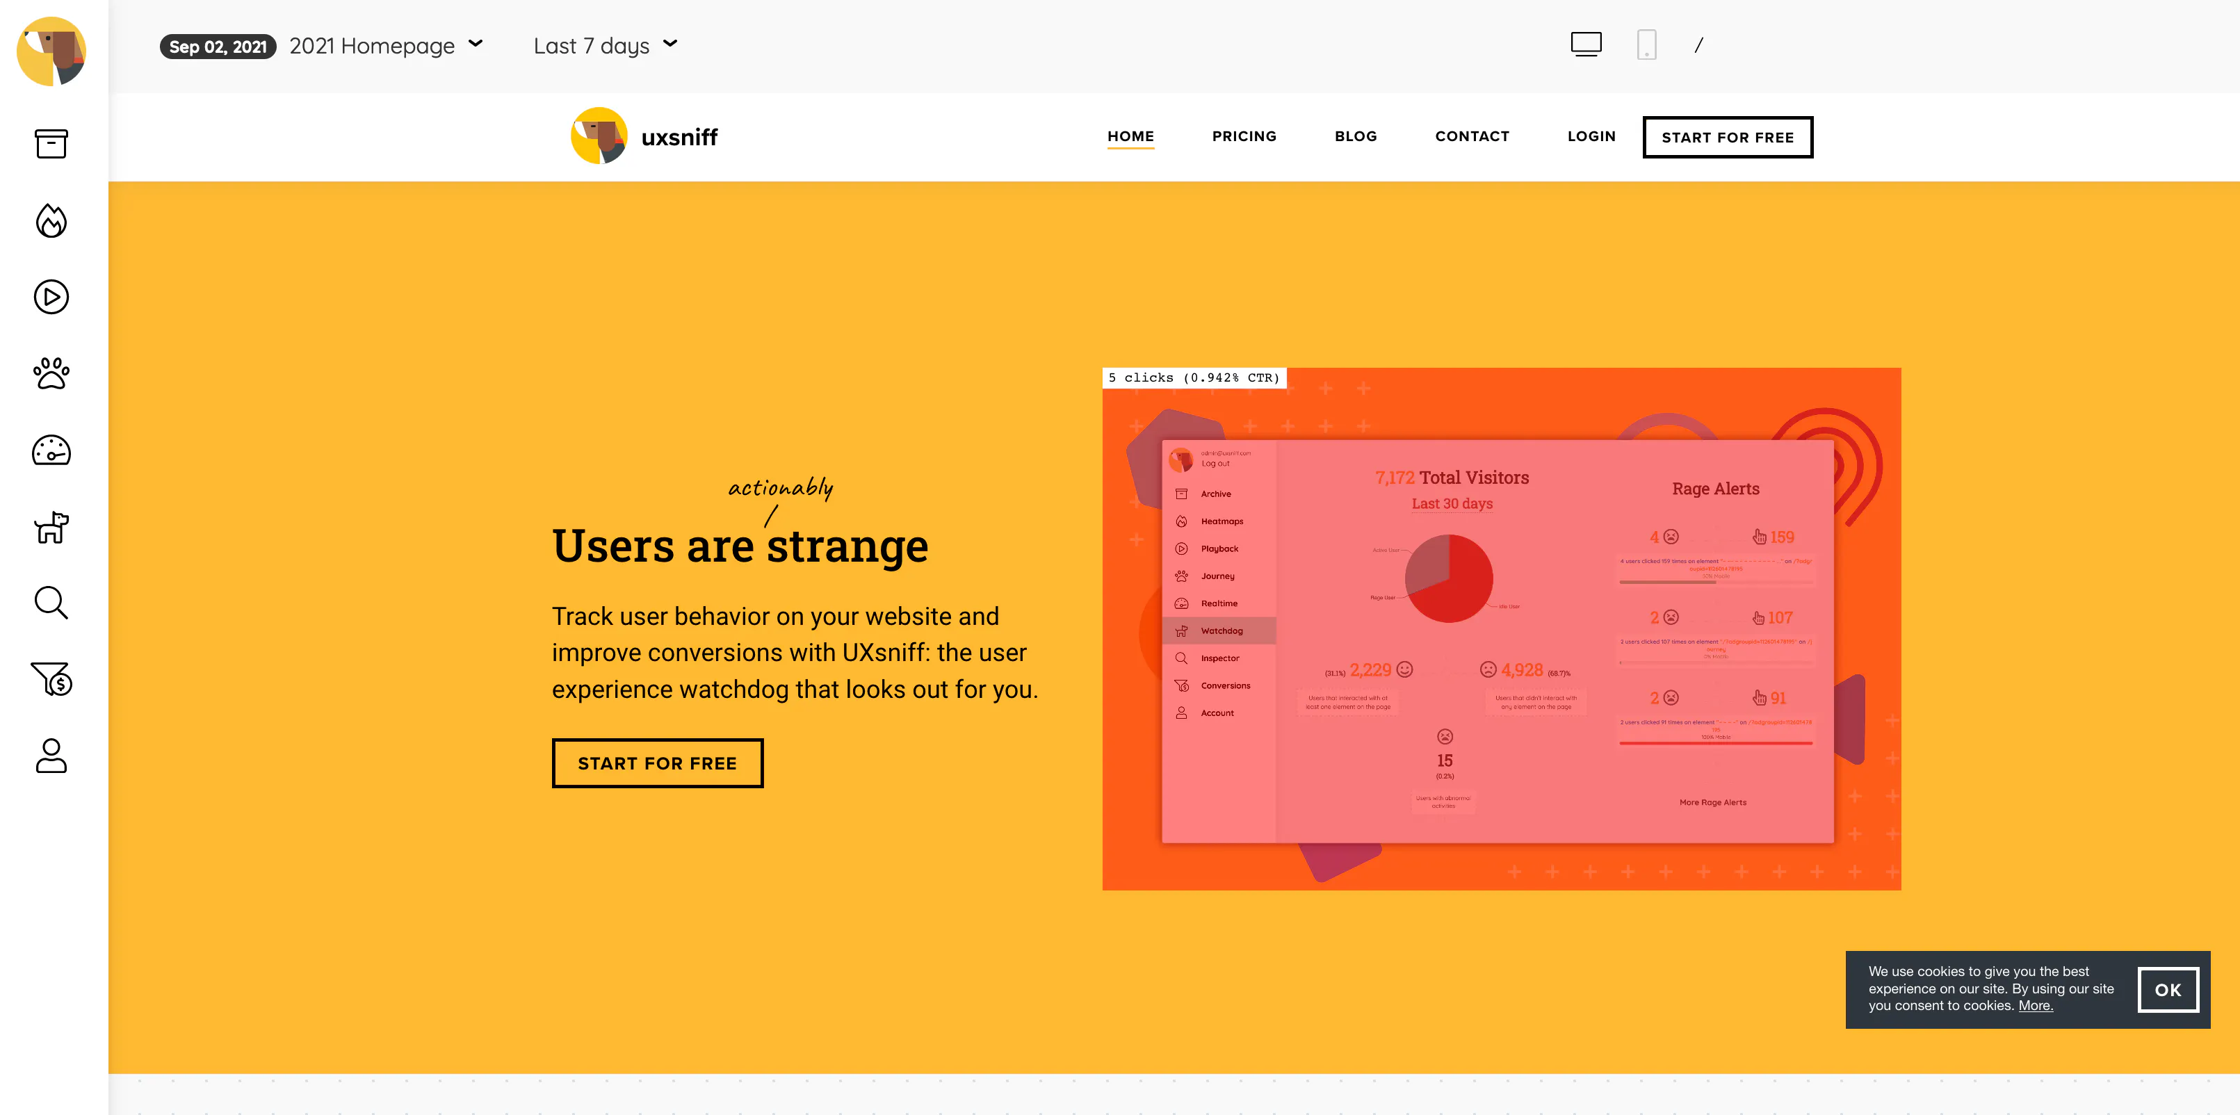Open the Journey paw-print icon
The image size is (2240, 1115).
51,374
